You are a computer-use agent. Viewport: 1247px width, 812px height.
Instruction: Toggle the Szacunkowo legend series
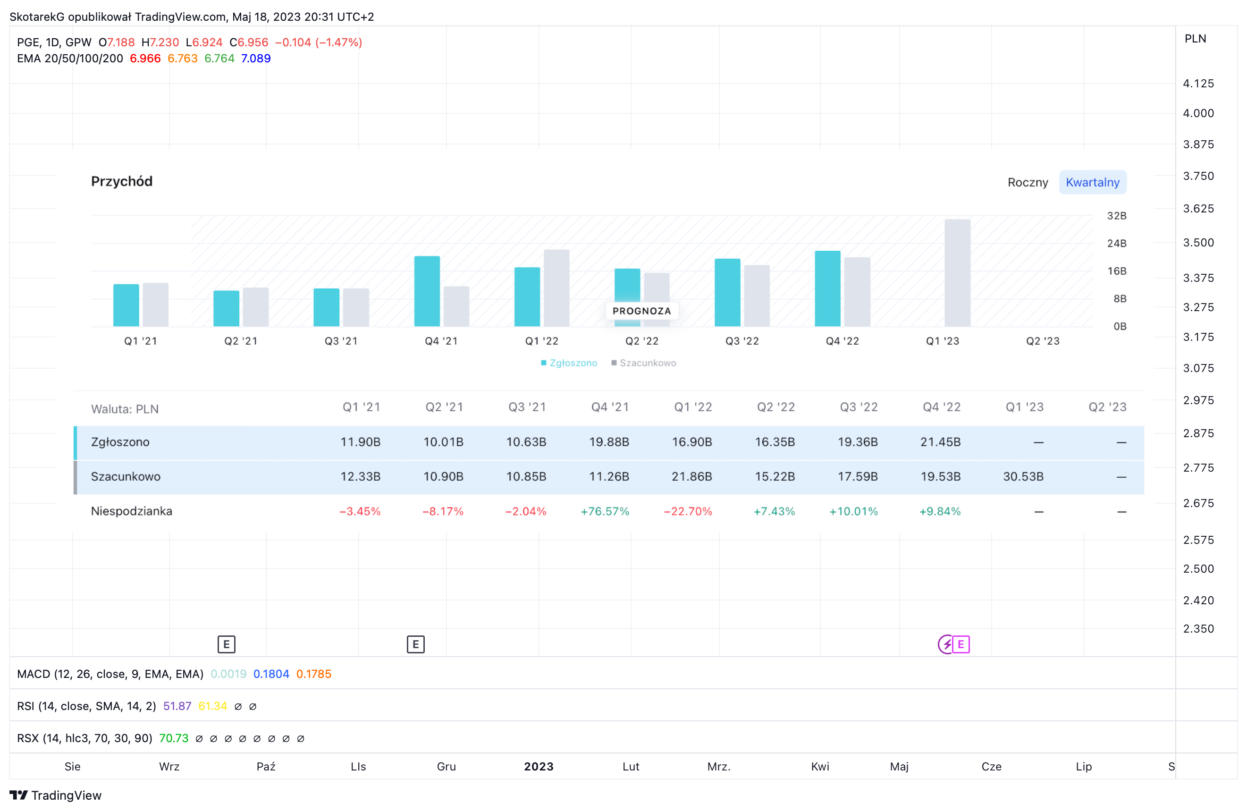(x=644, y=363)
